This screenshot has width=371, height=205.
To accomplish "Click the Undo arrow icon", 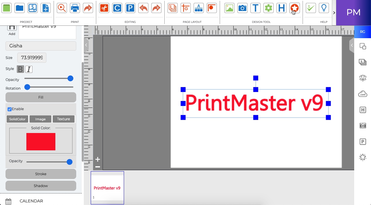I will [143, 8].
